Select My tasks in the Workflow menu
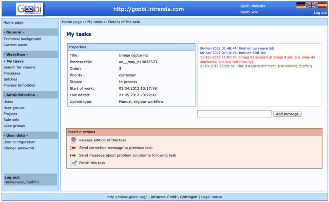329x202 pixels. click(x=15, y=61)
